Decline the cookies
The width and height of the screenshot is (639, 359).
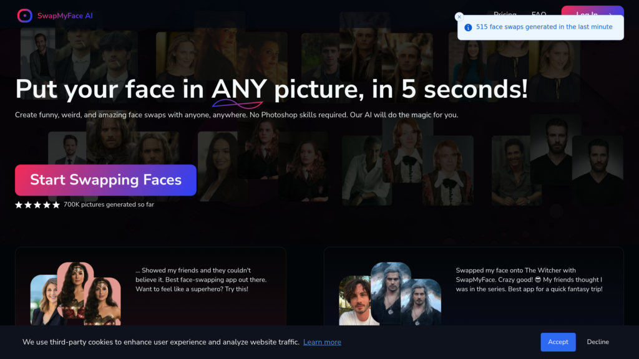pyautogui.click(x=598, y=342)
